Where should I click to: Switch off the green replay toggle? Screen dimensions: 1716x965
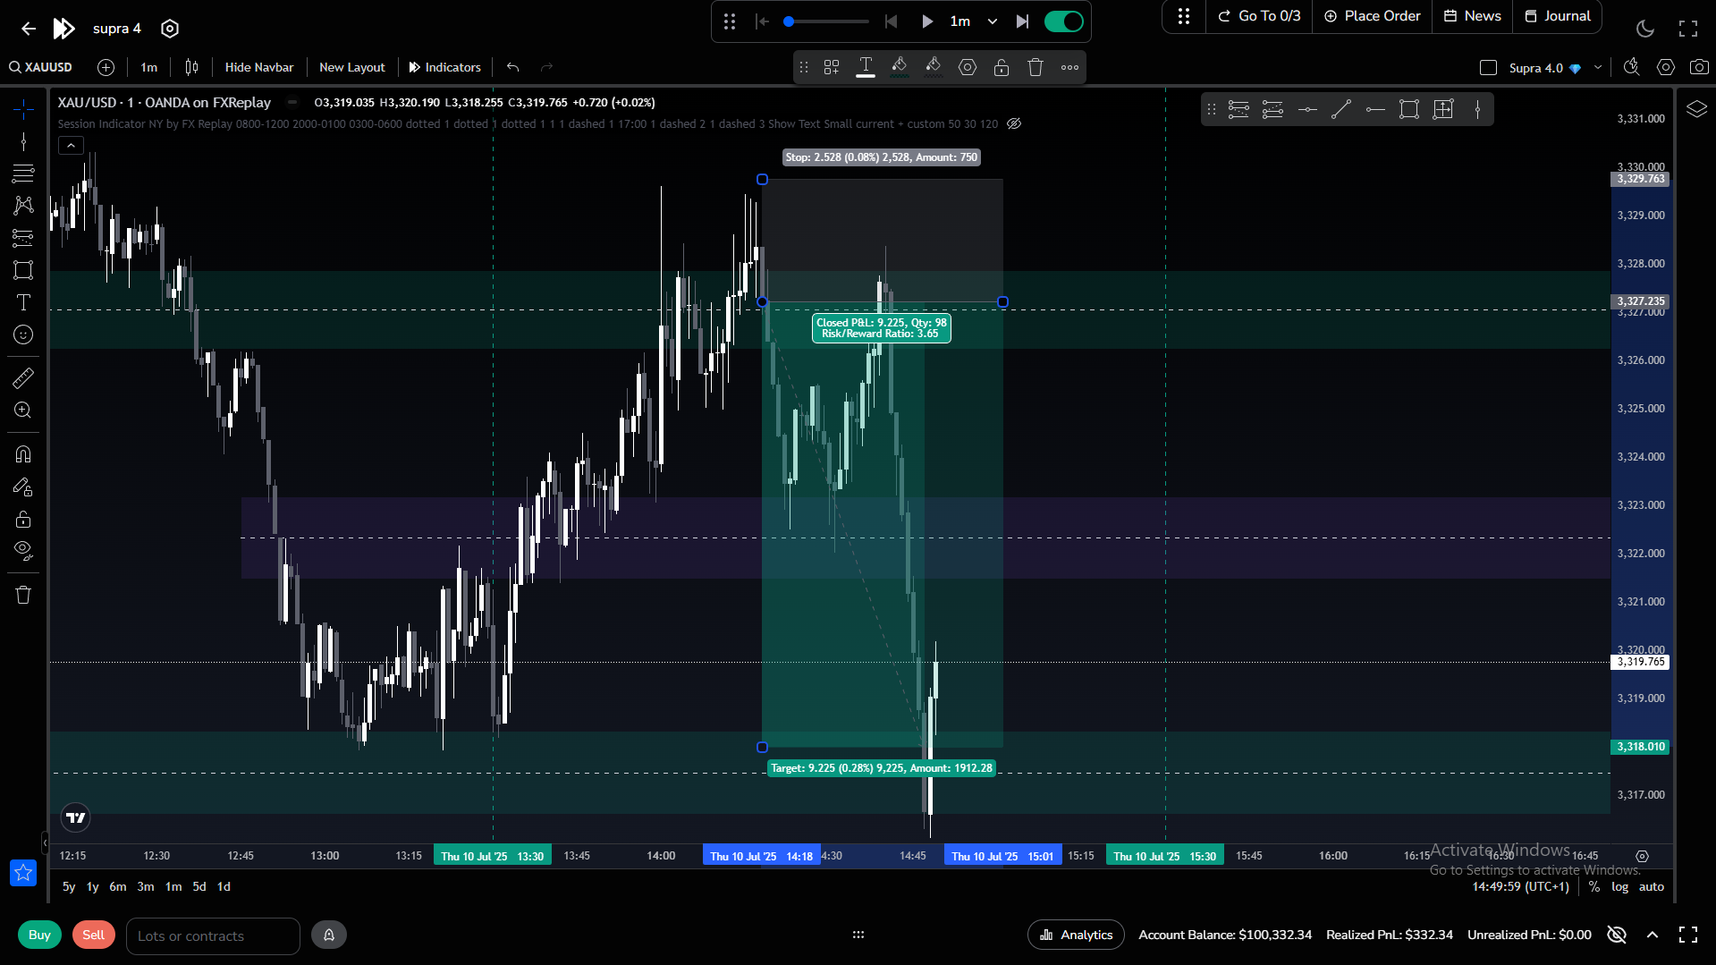coord(1063,21)
